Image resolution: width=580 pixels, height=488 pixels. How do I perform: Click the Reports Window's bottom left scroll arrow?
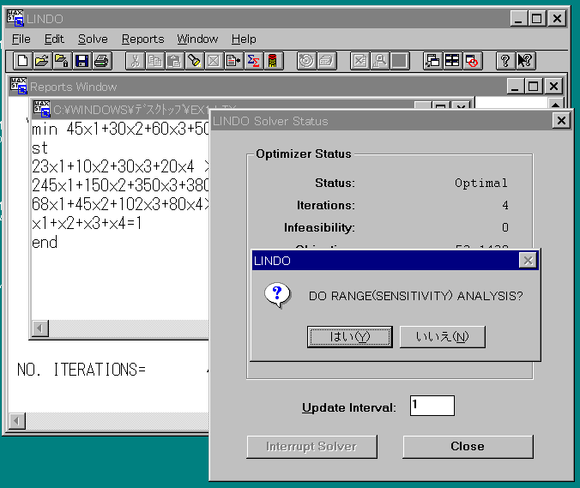tap(16, 421)
